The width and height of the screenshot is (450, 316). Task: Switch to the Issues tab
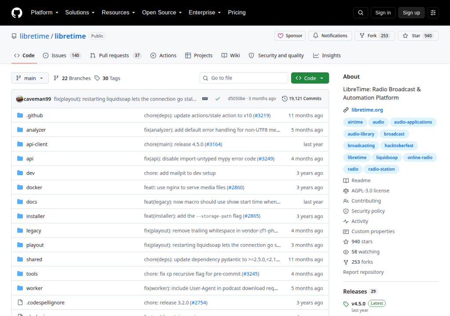[62, 55]
